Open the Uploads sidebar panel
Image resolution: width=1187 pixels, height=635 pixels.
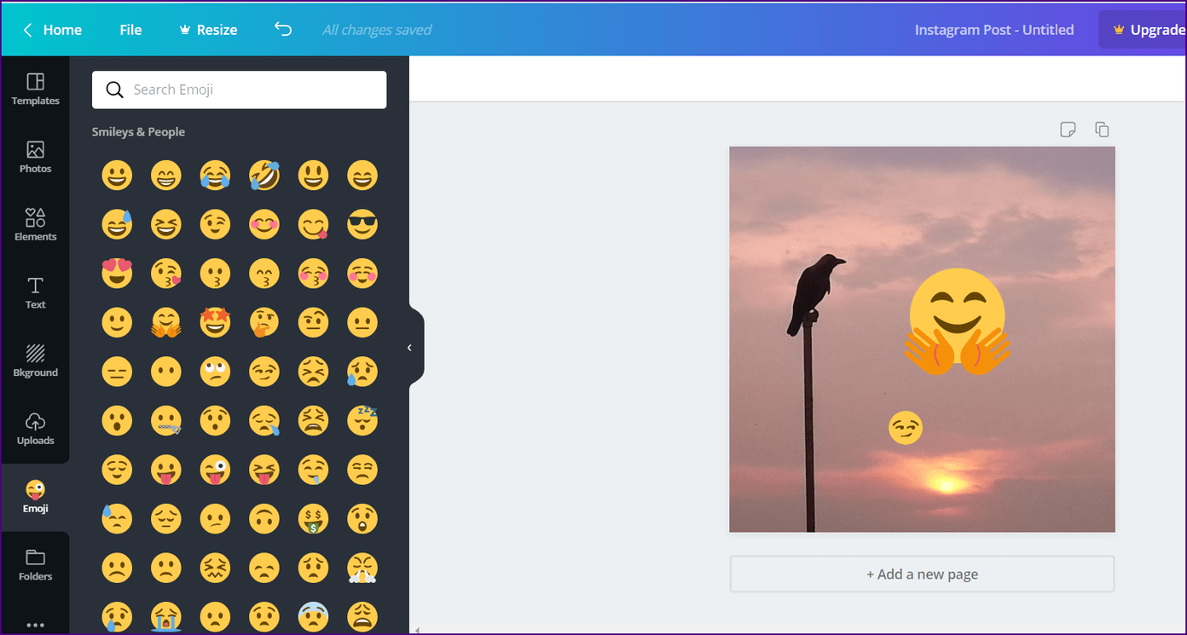click(x=35, y=429)
